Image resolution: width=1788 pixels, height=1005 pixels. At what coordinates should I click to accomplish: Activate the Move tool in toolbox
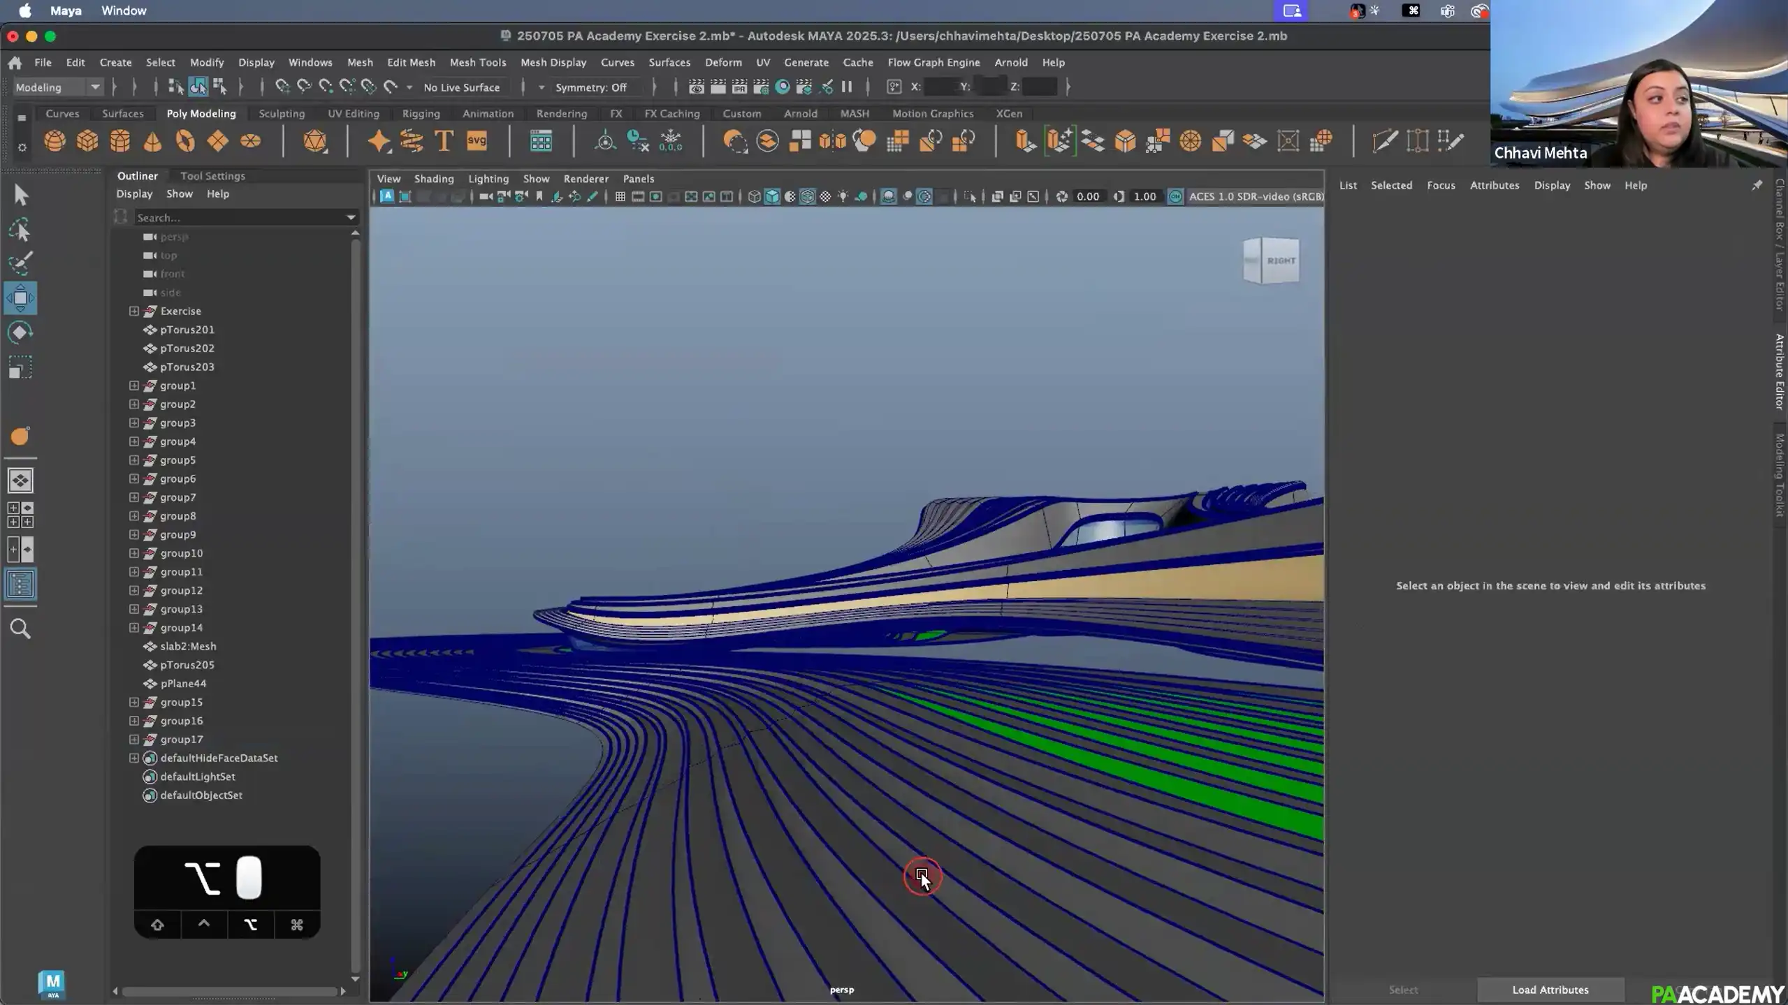[20, 298]
